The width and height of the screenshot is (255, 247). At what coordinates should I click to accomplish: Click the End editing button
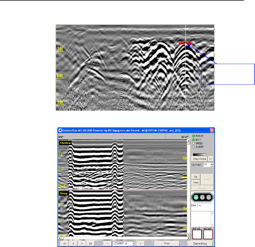(x=200, y=244)
